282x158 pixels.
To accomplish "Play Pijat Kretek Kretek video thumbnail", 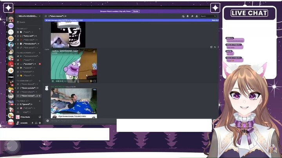I will point(74,101).
